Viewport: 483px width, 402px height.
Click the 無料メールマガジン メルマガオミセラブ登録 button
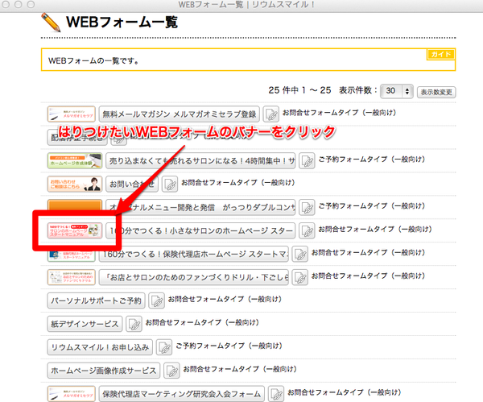(180, 114)
